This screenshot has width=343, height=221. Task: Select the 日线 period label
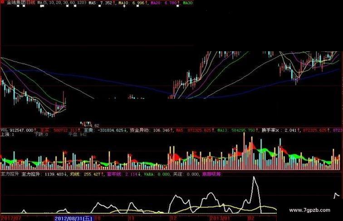(x=31, y=3)
